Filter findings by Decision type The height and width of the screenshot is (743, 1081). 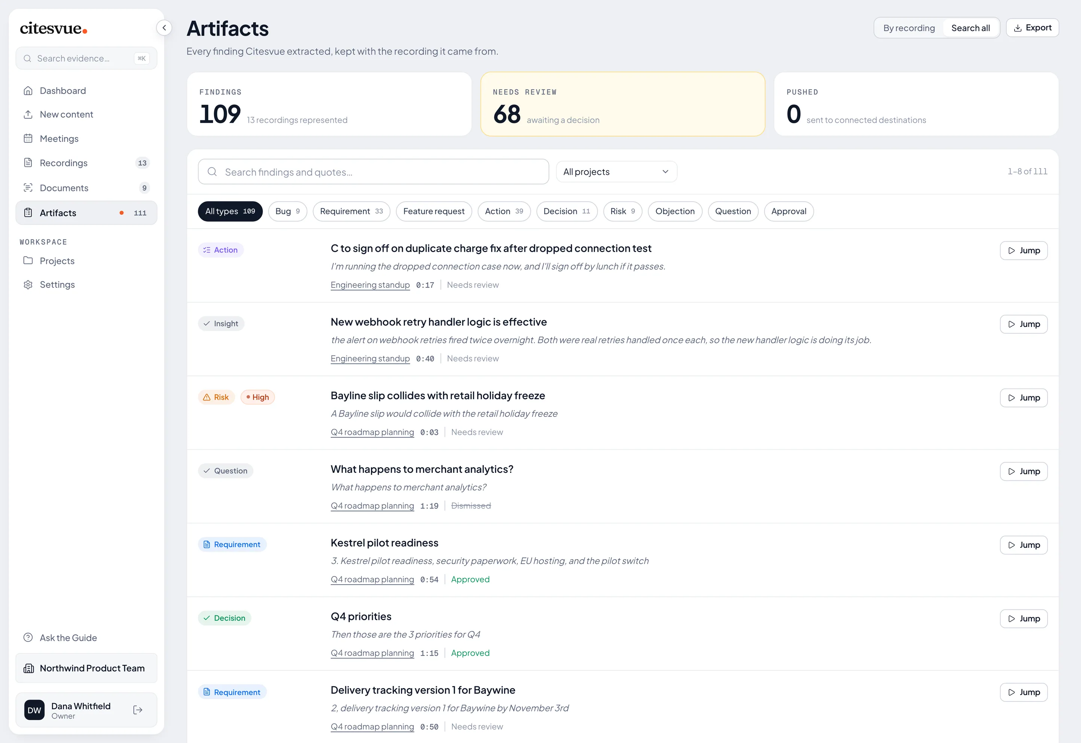567,211
